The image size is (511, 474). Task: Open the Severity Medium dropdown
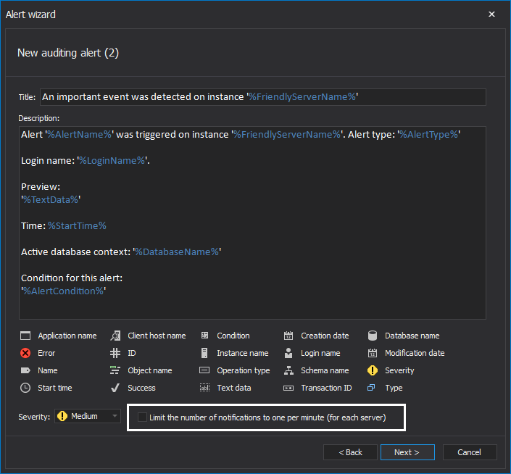tap(87, 416)
